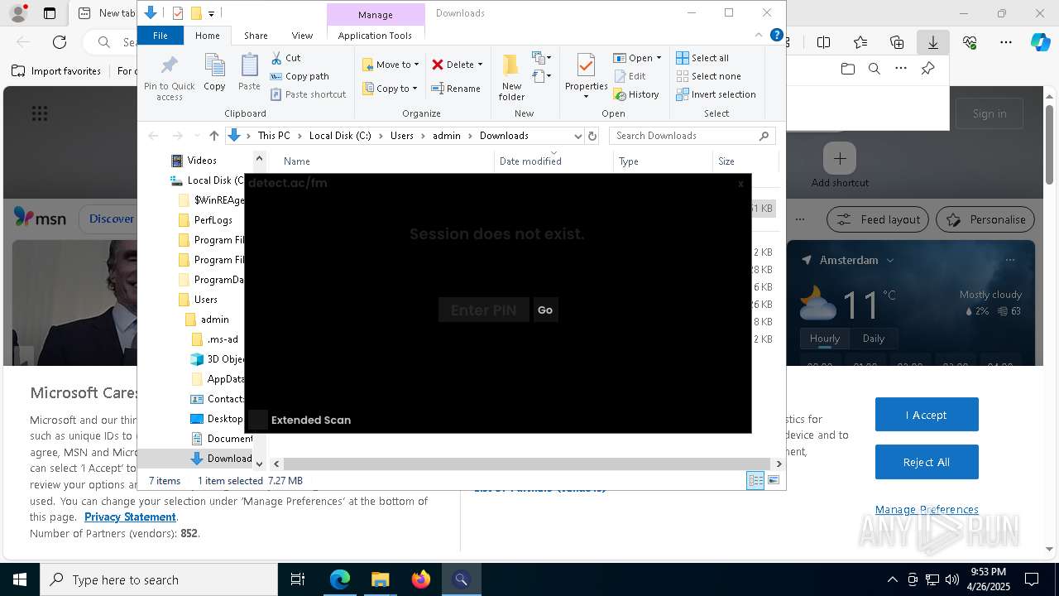
Task: Click the Paste icon in ribbon
Action: click(249, 72)
